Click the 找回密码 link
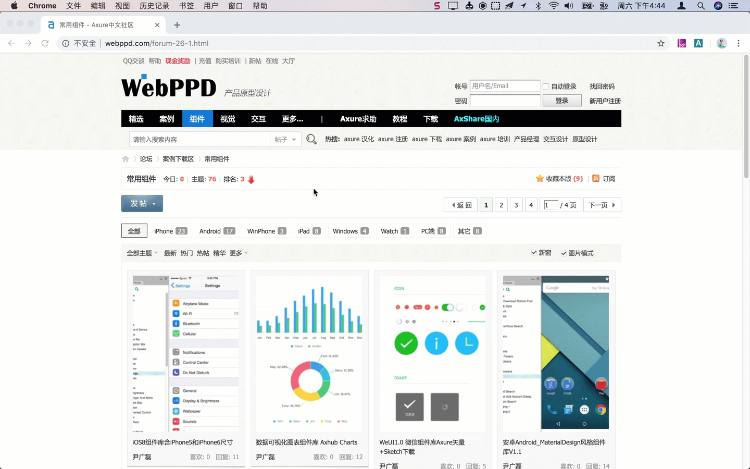 (602, 87)
